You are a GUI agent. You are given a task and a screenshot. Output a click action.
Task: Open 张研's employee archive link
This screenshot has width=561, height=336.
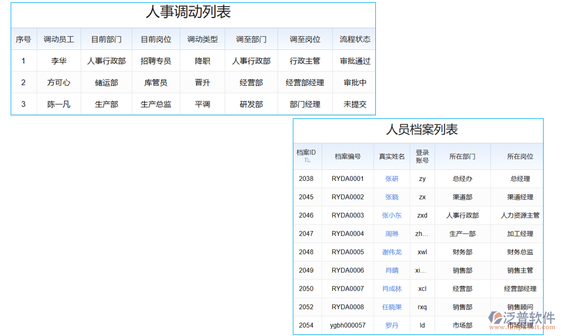392,179
